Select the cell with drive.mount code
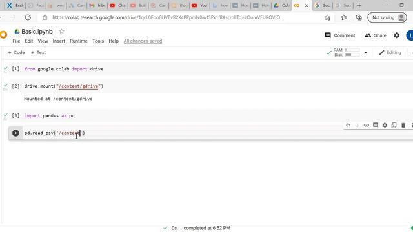The image size is (413, 232). (211, 86)
